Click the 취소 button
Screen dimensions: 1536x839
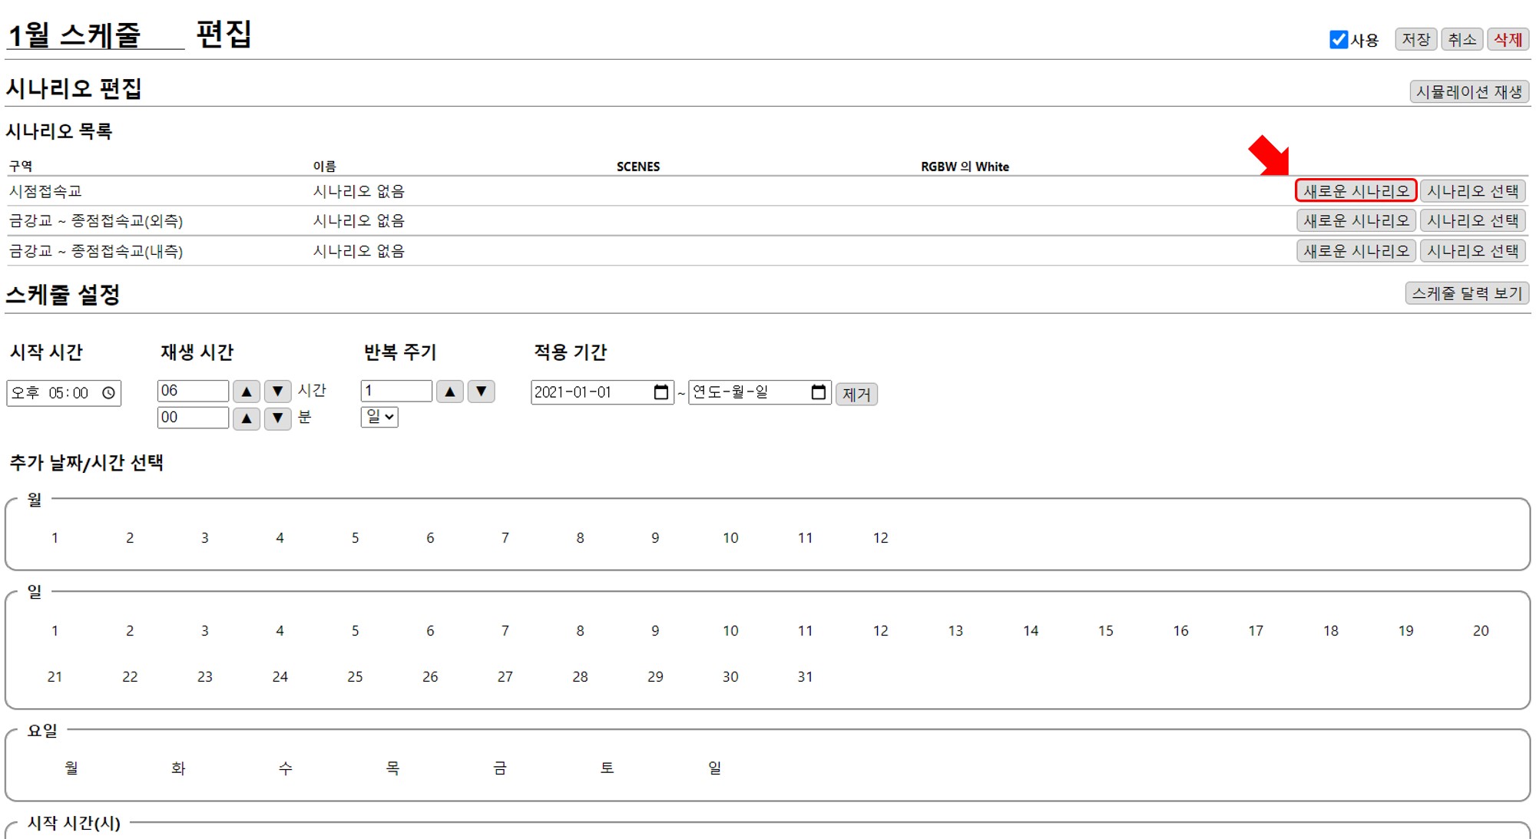tap(1462, 39)
